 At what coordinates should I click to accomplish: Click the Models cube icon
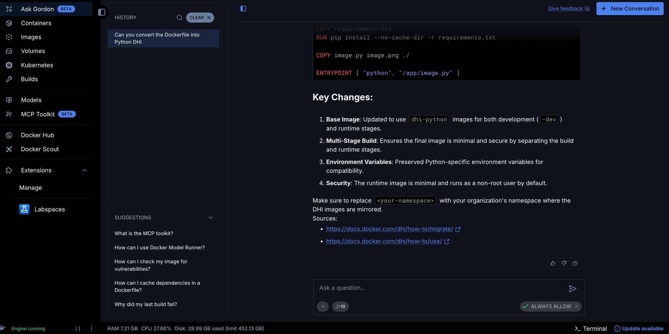(x=9, y=100)
